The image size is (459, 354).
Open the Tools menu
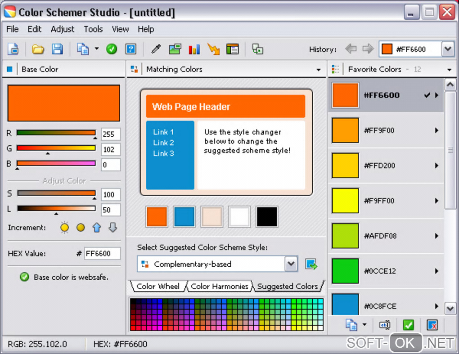point(94,29)
